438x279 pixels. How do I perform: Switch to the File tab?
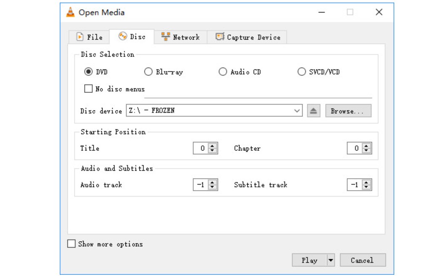(x=90, y=37)
